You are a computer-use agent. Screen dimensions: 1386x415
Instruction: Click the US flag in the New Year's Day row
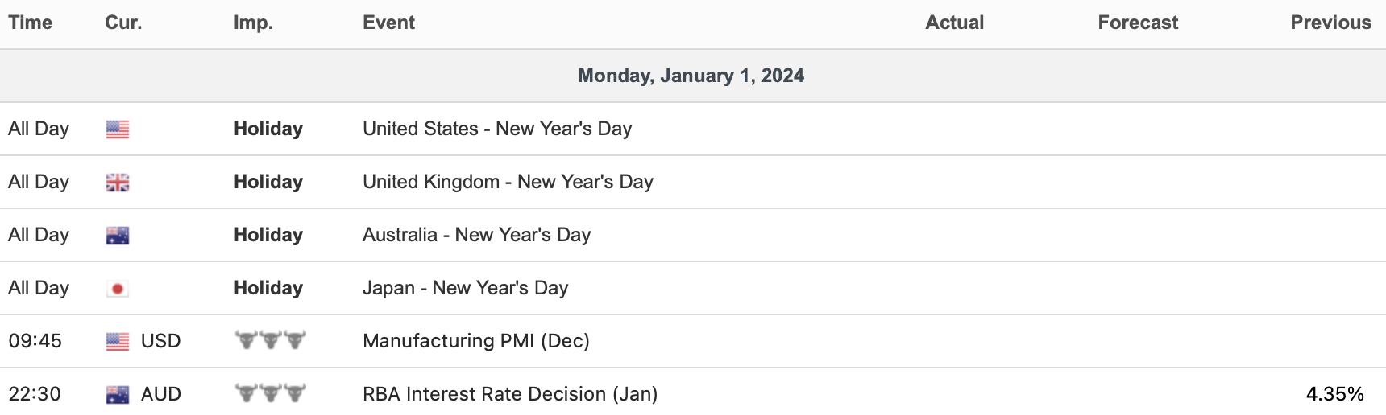point(118,129)
